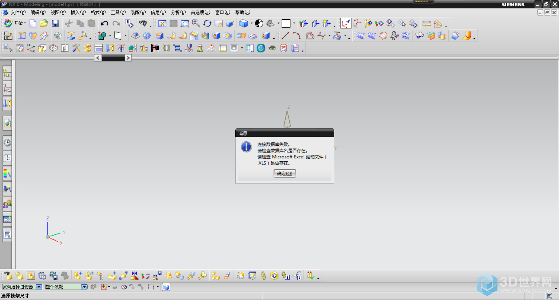Click the Undo arrow icon

(105, 23)
